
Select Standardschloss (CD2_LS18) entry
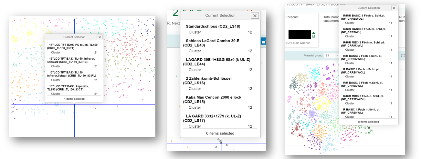213,26
